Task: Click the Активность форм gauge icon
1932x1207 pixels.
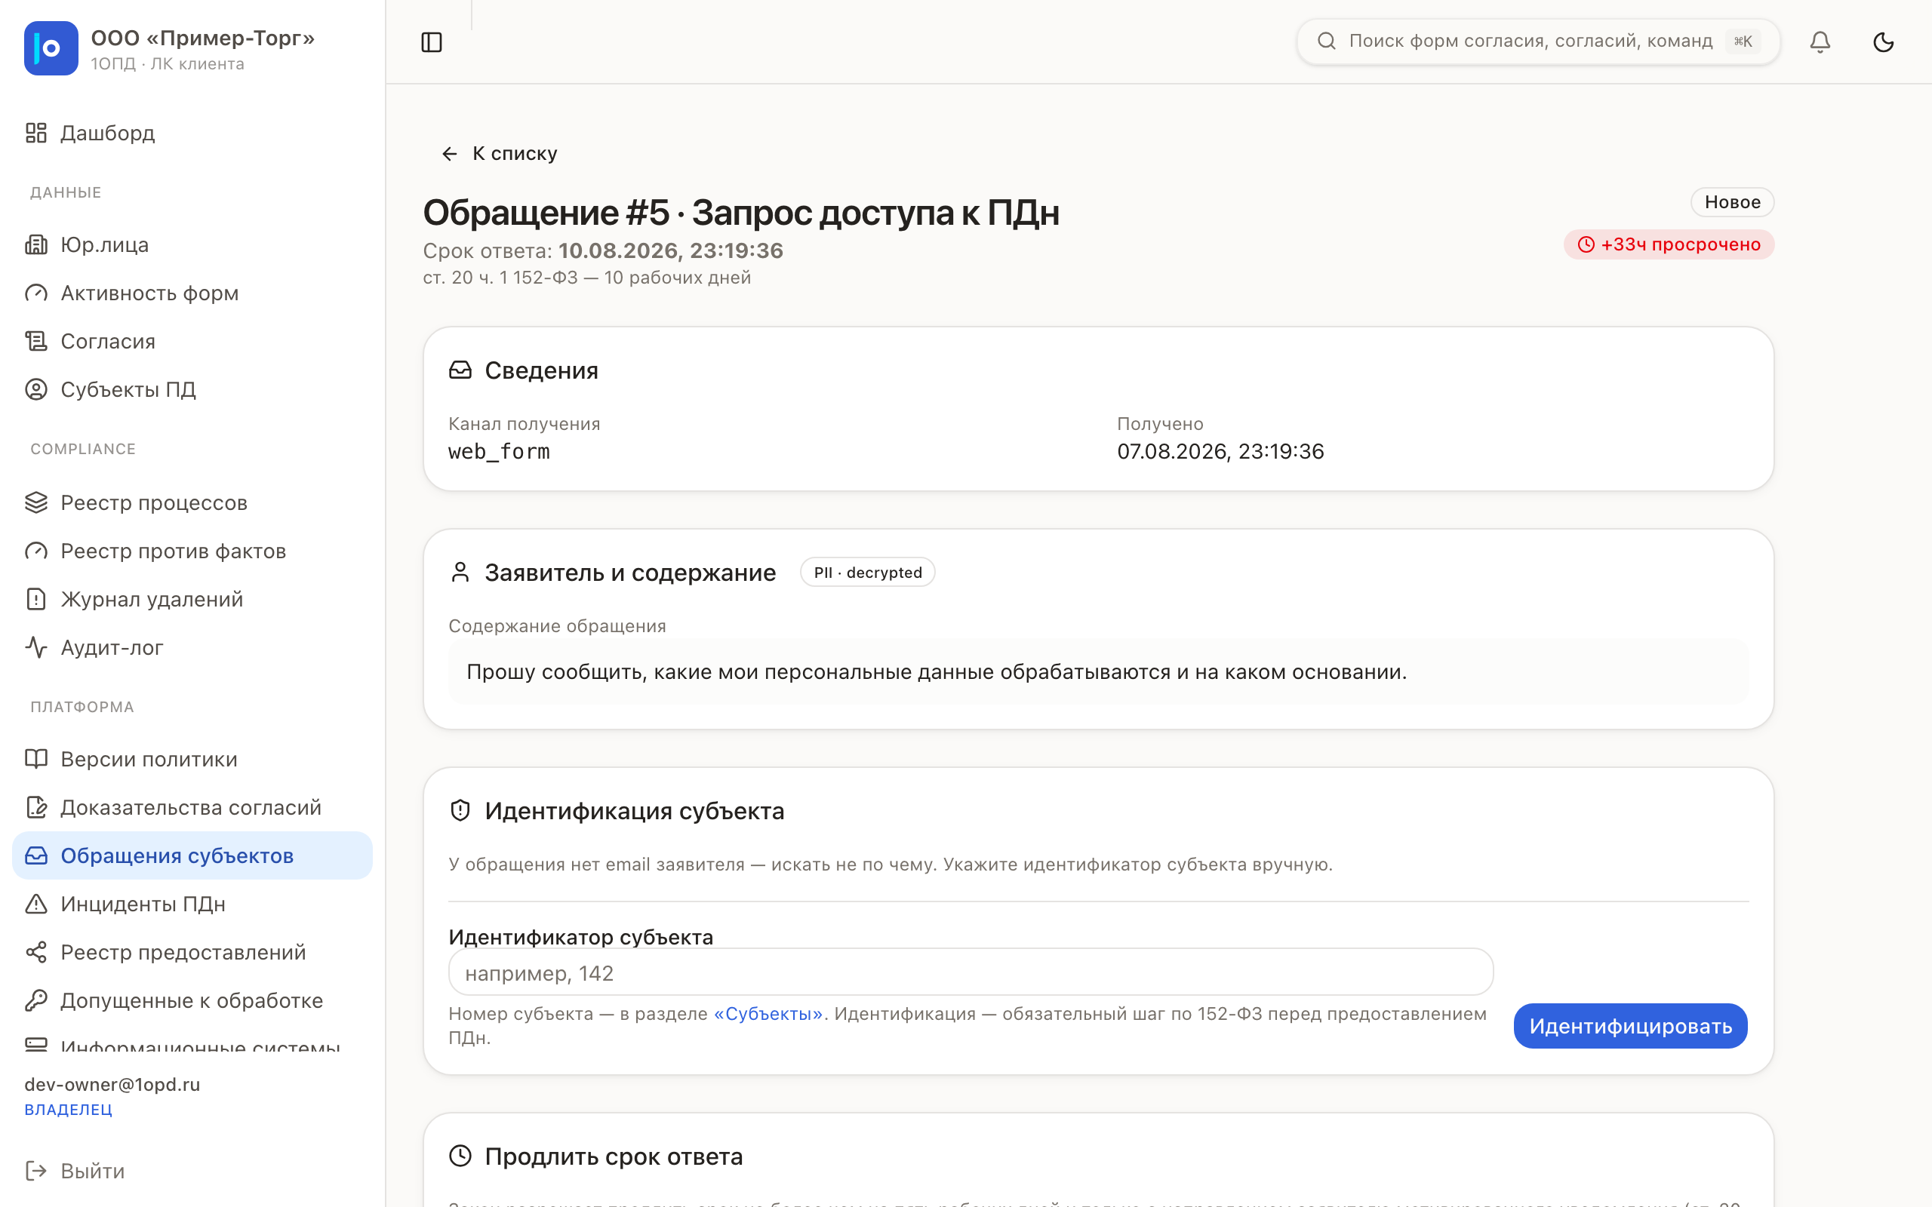Action: pyautogui.click(x=36, y=293)
